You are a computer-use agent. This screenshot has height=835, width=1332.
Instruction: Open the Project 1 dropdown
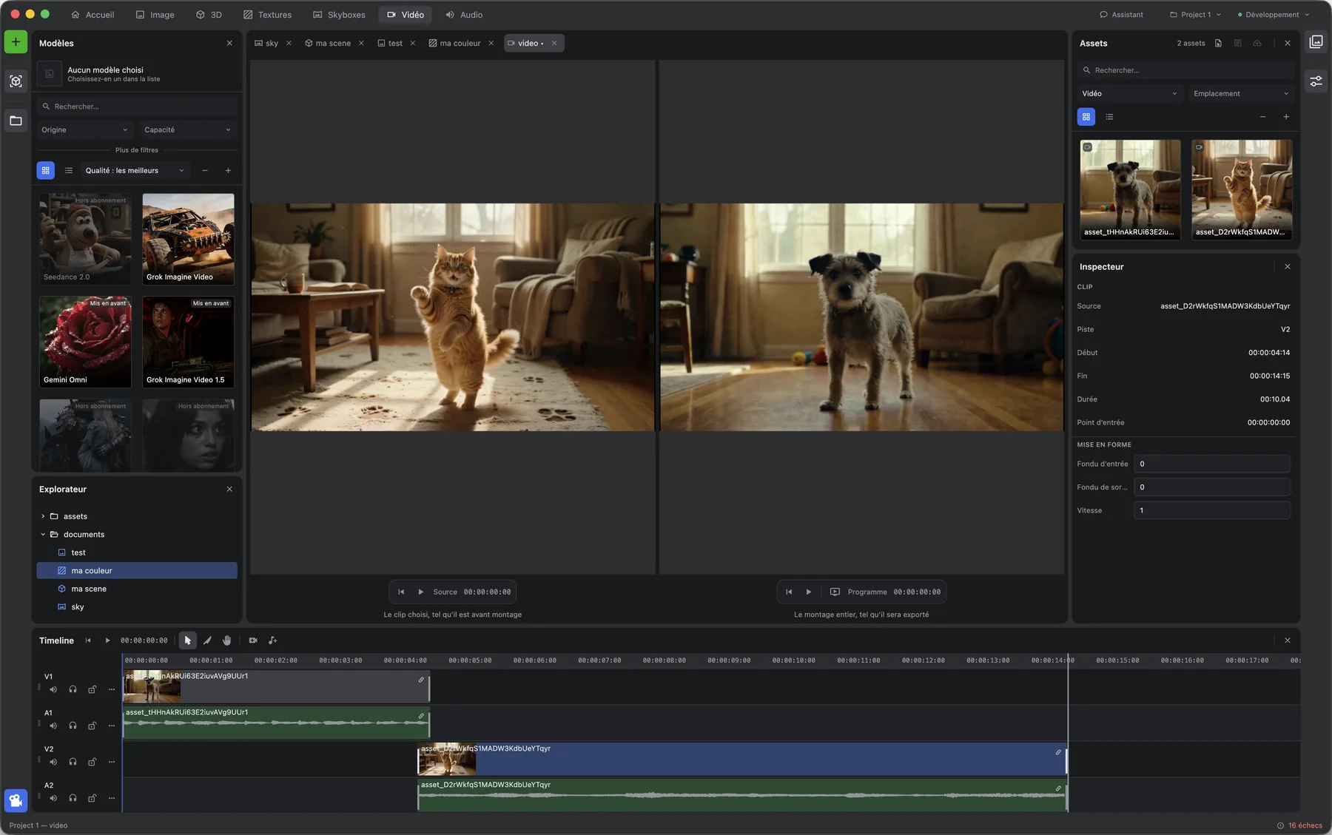pos(1195,15)
